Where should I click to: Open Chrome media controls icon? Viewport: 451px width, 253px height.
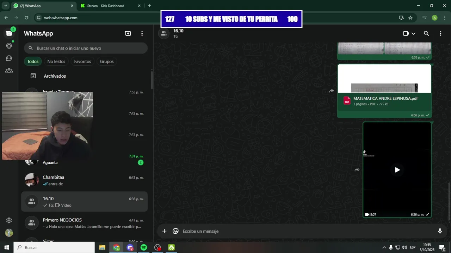[425, 18]
